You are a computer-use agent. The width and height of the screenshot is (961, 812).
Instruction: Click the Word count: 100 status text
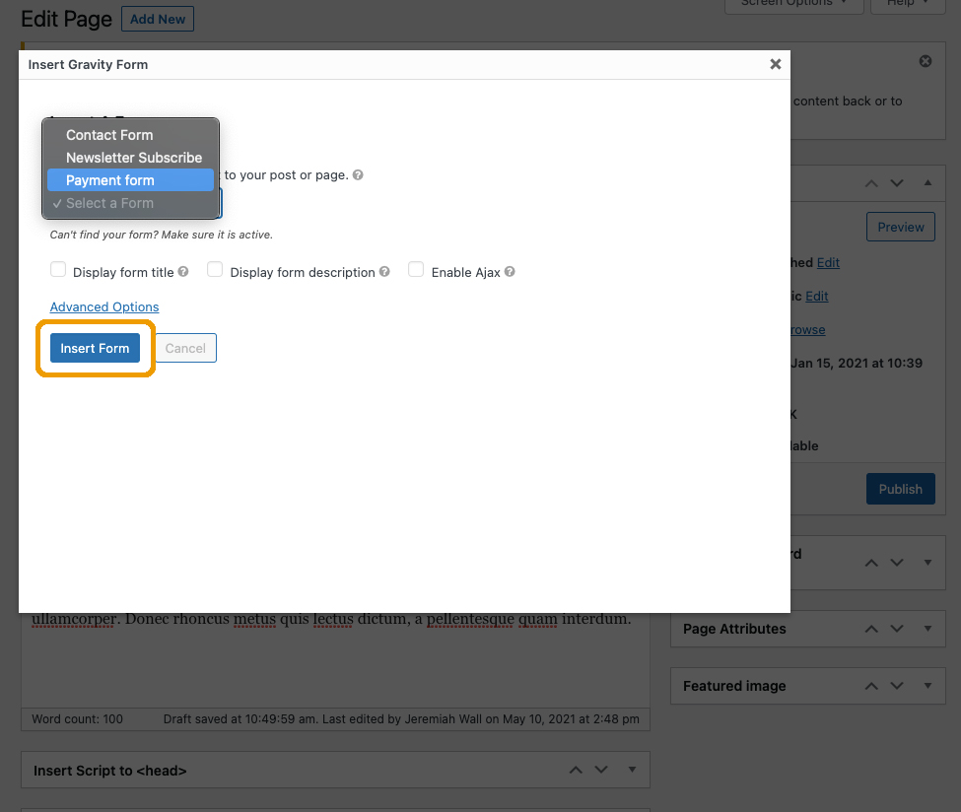[x=77, y=718]
